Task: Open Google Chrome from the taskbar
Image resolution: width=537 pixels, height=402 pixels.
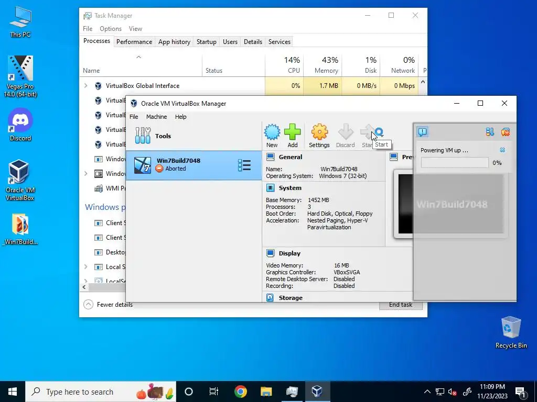Action: tap(240, 392)
